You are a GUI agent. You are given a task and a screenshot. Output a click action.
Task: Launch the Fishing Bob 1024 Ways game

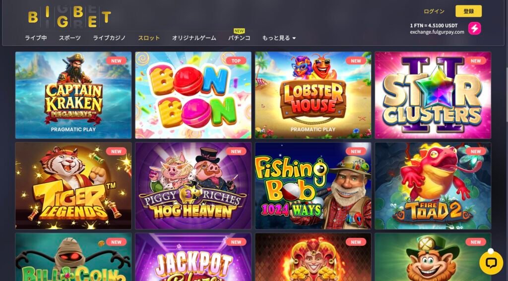coord(313,186)
